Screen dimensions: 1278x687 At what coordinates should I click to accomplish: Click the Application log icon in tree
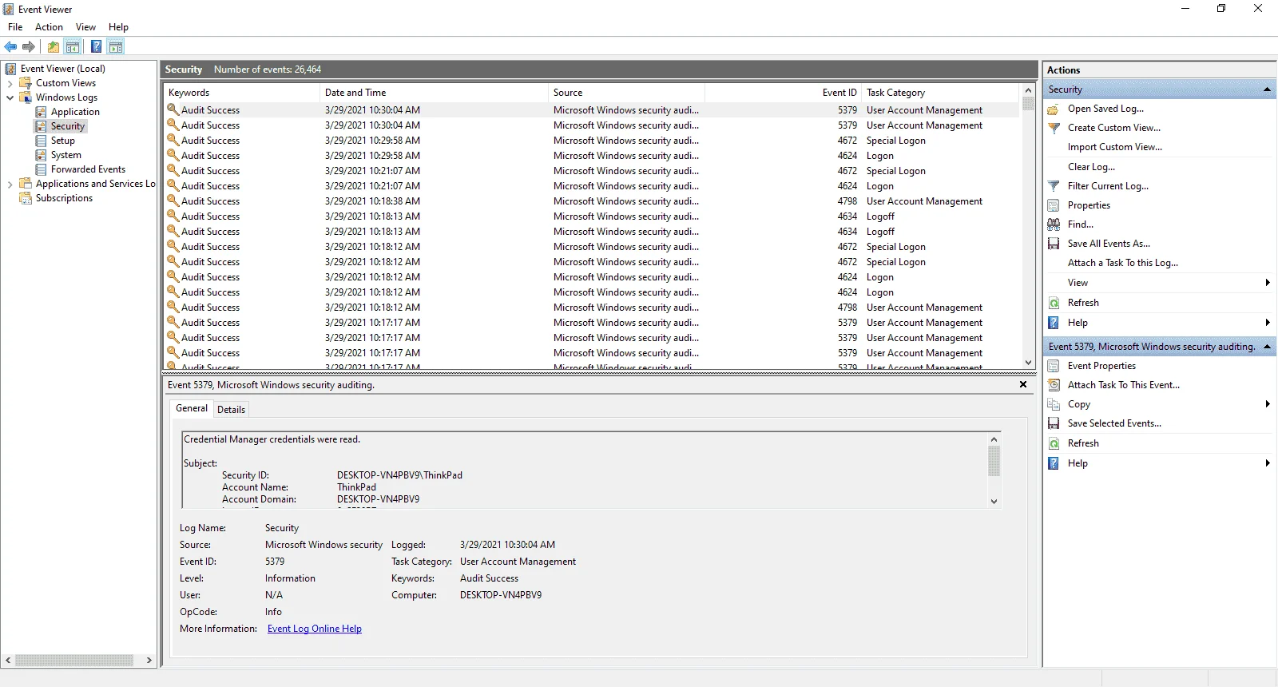tap(41, 112)
